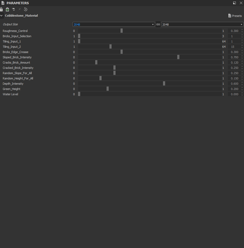Click the Tiling_Input_2 slider handle
244x248 pixels.
coord(111,46)
